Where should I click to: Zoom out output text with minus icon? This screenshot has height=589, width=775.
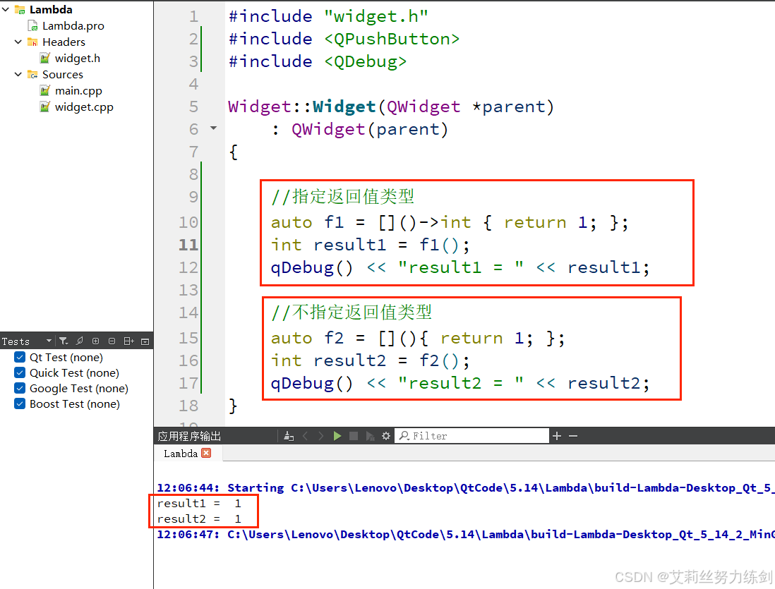coord(573,436)
